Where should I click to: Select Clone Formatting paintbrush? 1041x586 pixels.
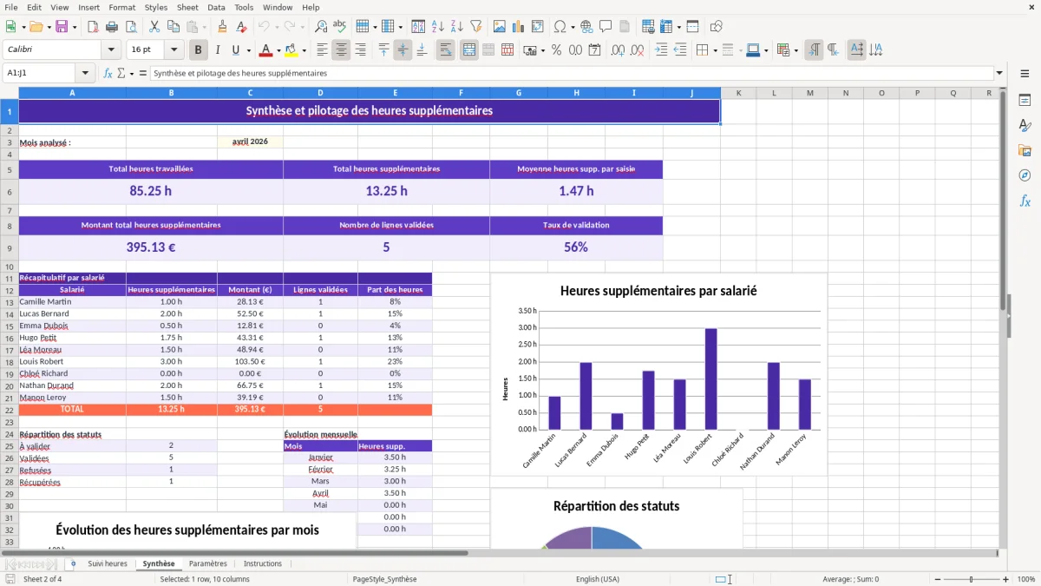[x=223, y=27]
